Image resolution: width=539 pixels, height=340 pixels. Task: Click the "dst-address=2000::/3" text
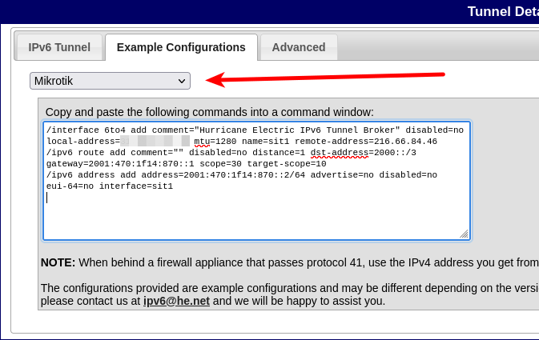(364, 153)
